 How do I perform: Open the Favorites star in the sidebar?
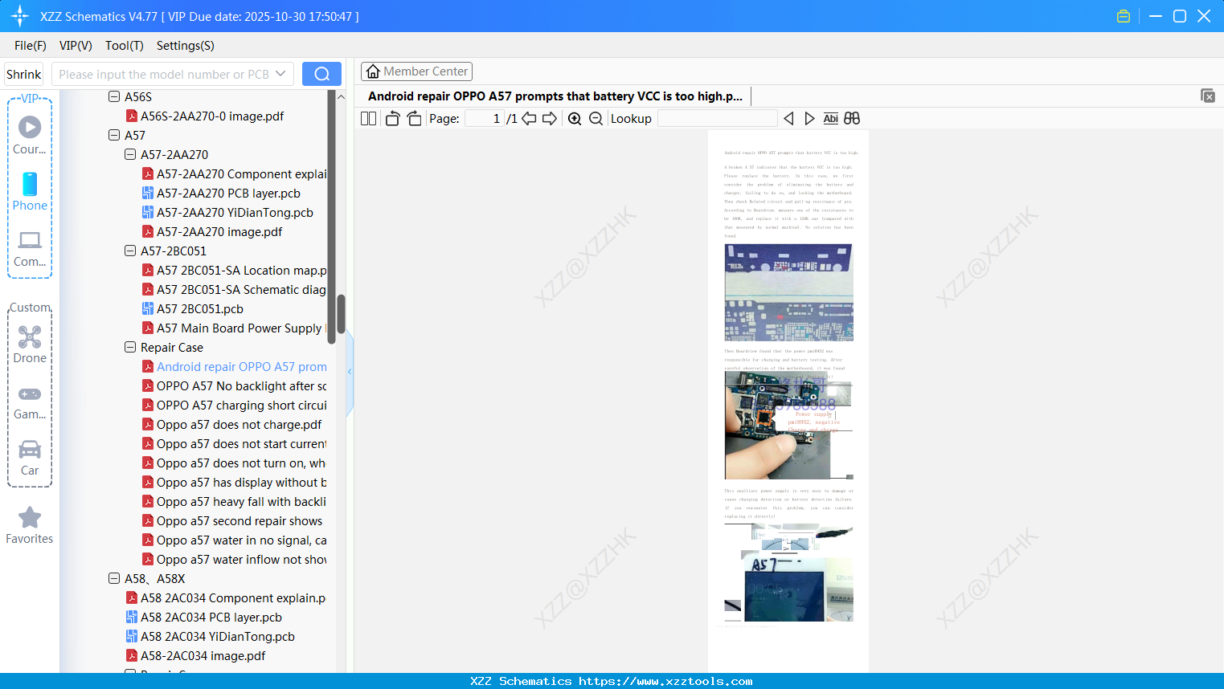pyautogui.click(x=30, y=525)
